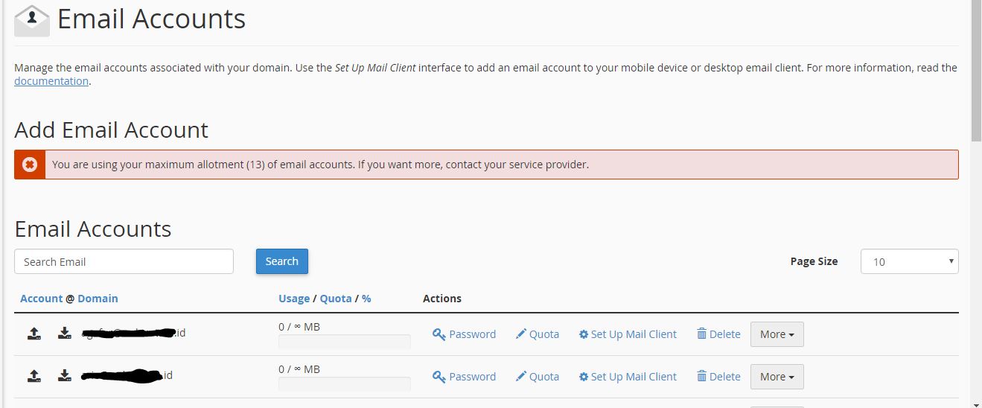
Task: Click the page vertical scrollbar thumb
Action: (975, 71)
